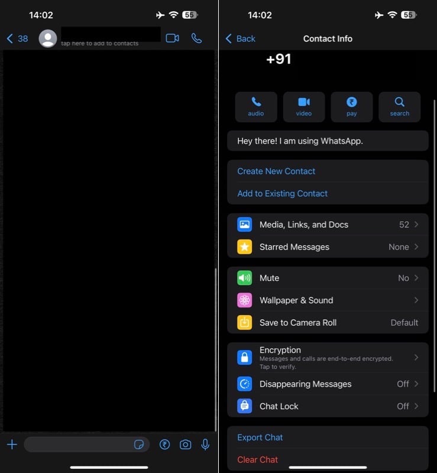The image size is (437, 473).
Task: Tap airplane mode icon on left screen
Action: point(160,15)
